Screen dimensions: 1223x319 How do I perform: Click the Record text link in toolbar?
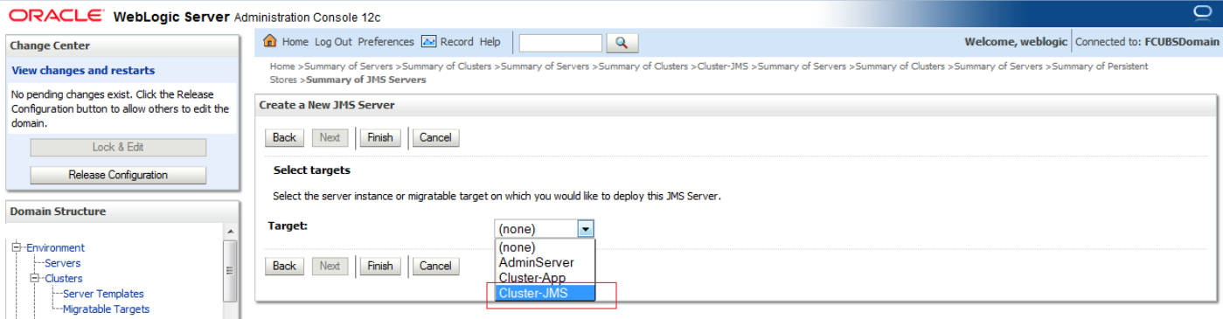click(x=457, y=42)
